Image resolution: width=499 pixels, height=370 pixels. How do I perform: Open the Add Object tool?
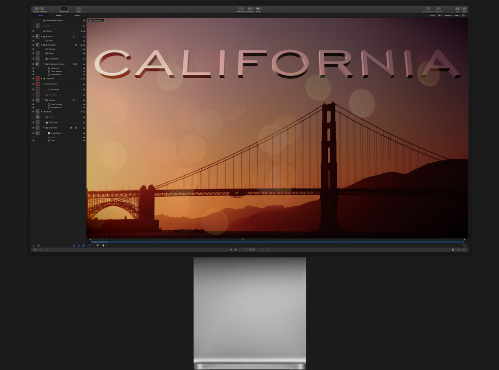(241, 9)
